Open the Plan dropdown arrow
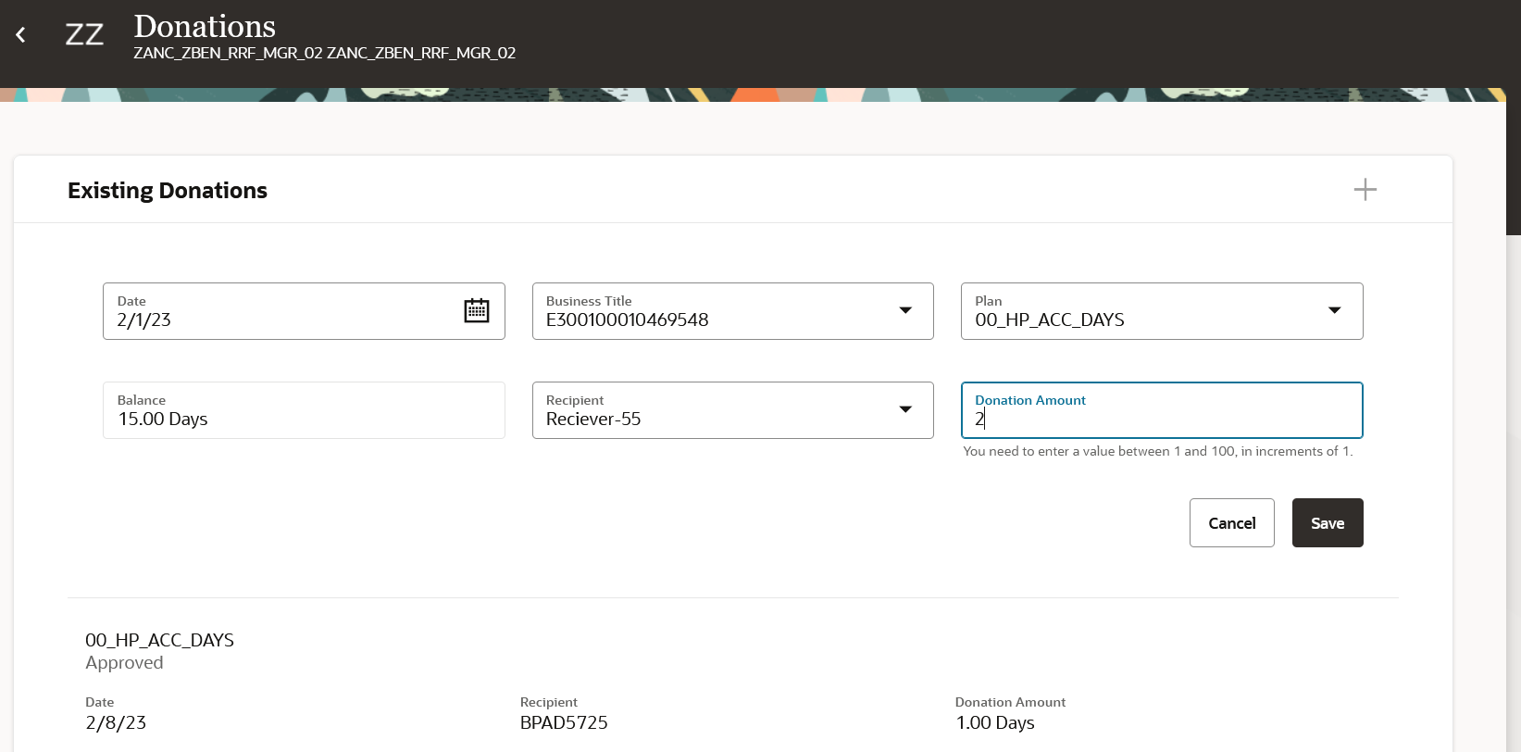 [x=1334, y=311]
